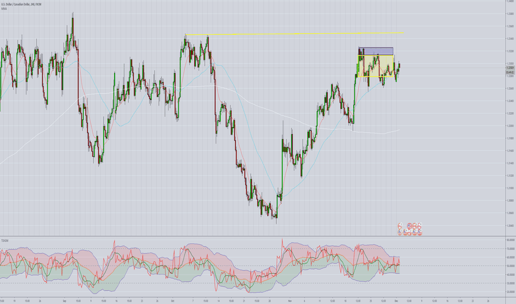Click the bar countdown timer on the price axis
516x304 pixels.
(510, 72)
